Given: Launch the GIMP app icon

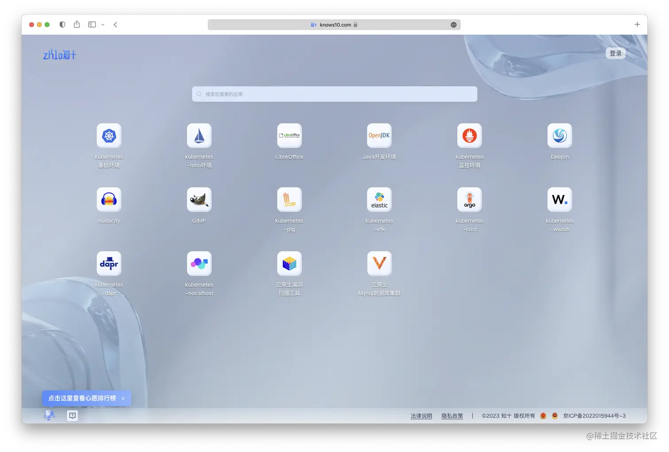Looking at the screenshot, I should click(199, 199).
